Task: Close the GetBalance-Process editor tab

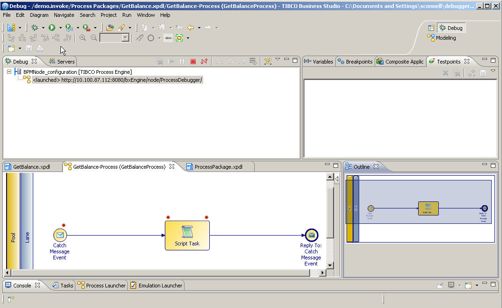Action: coord(172,166)
